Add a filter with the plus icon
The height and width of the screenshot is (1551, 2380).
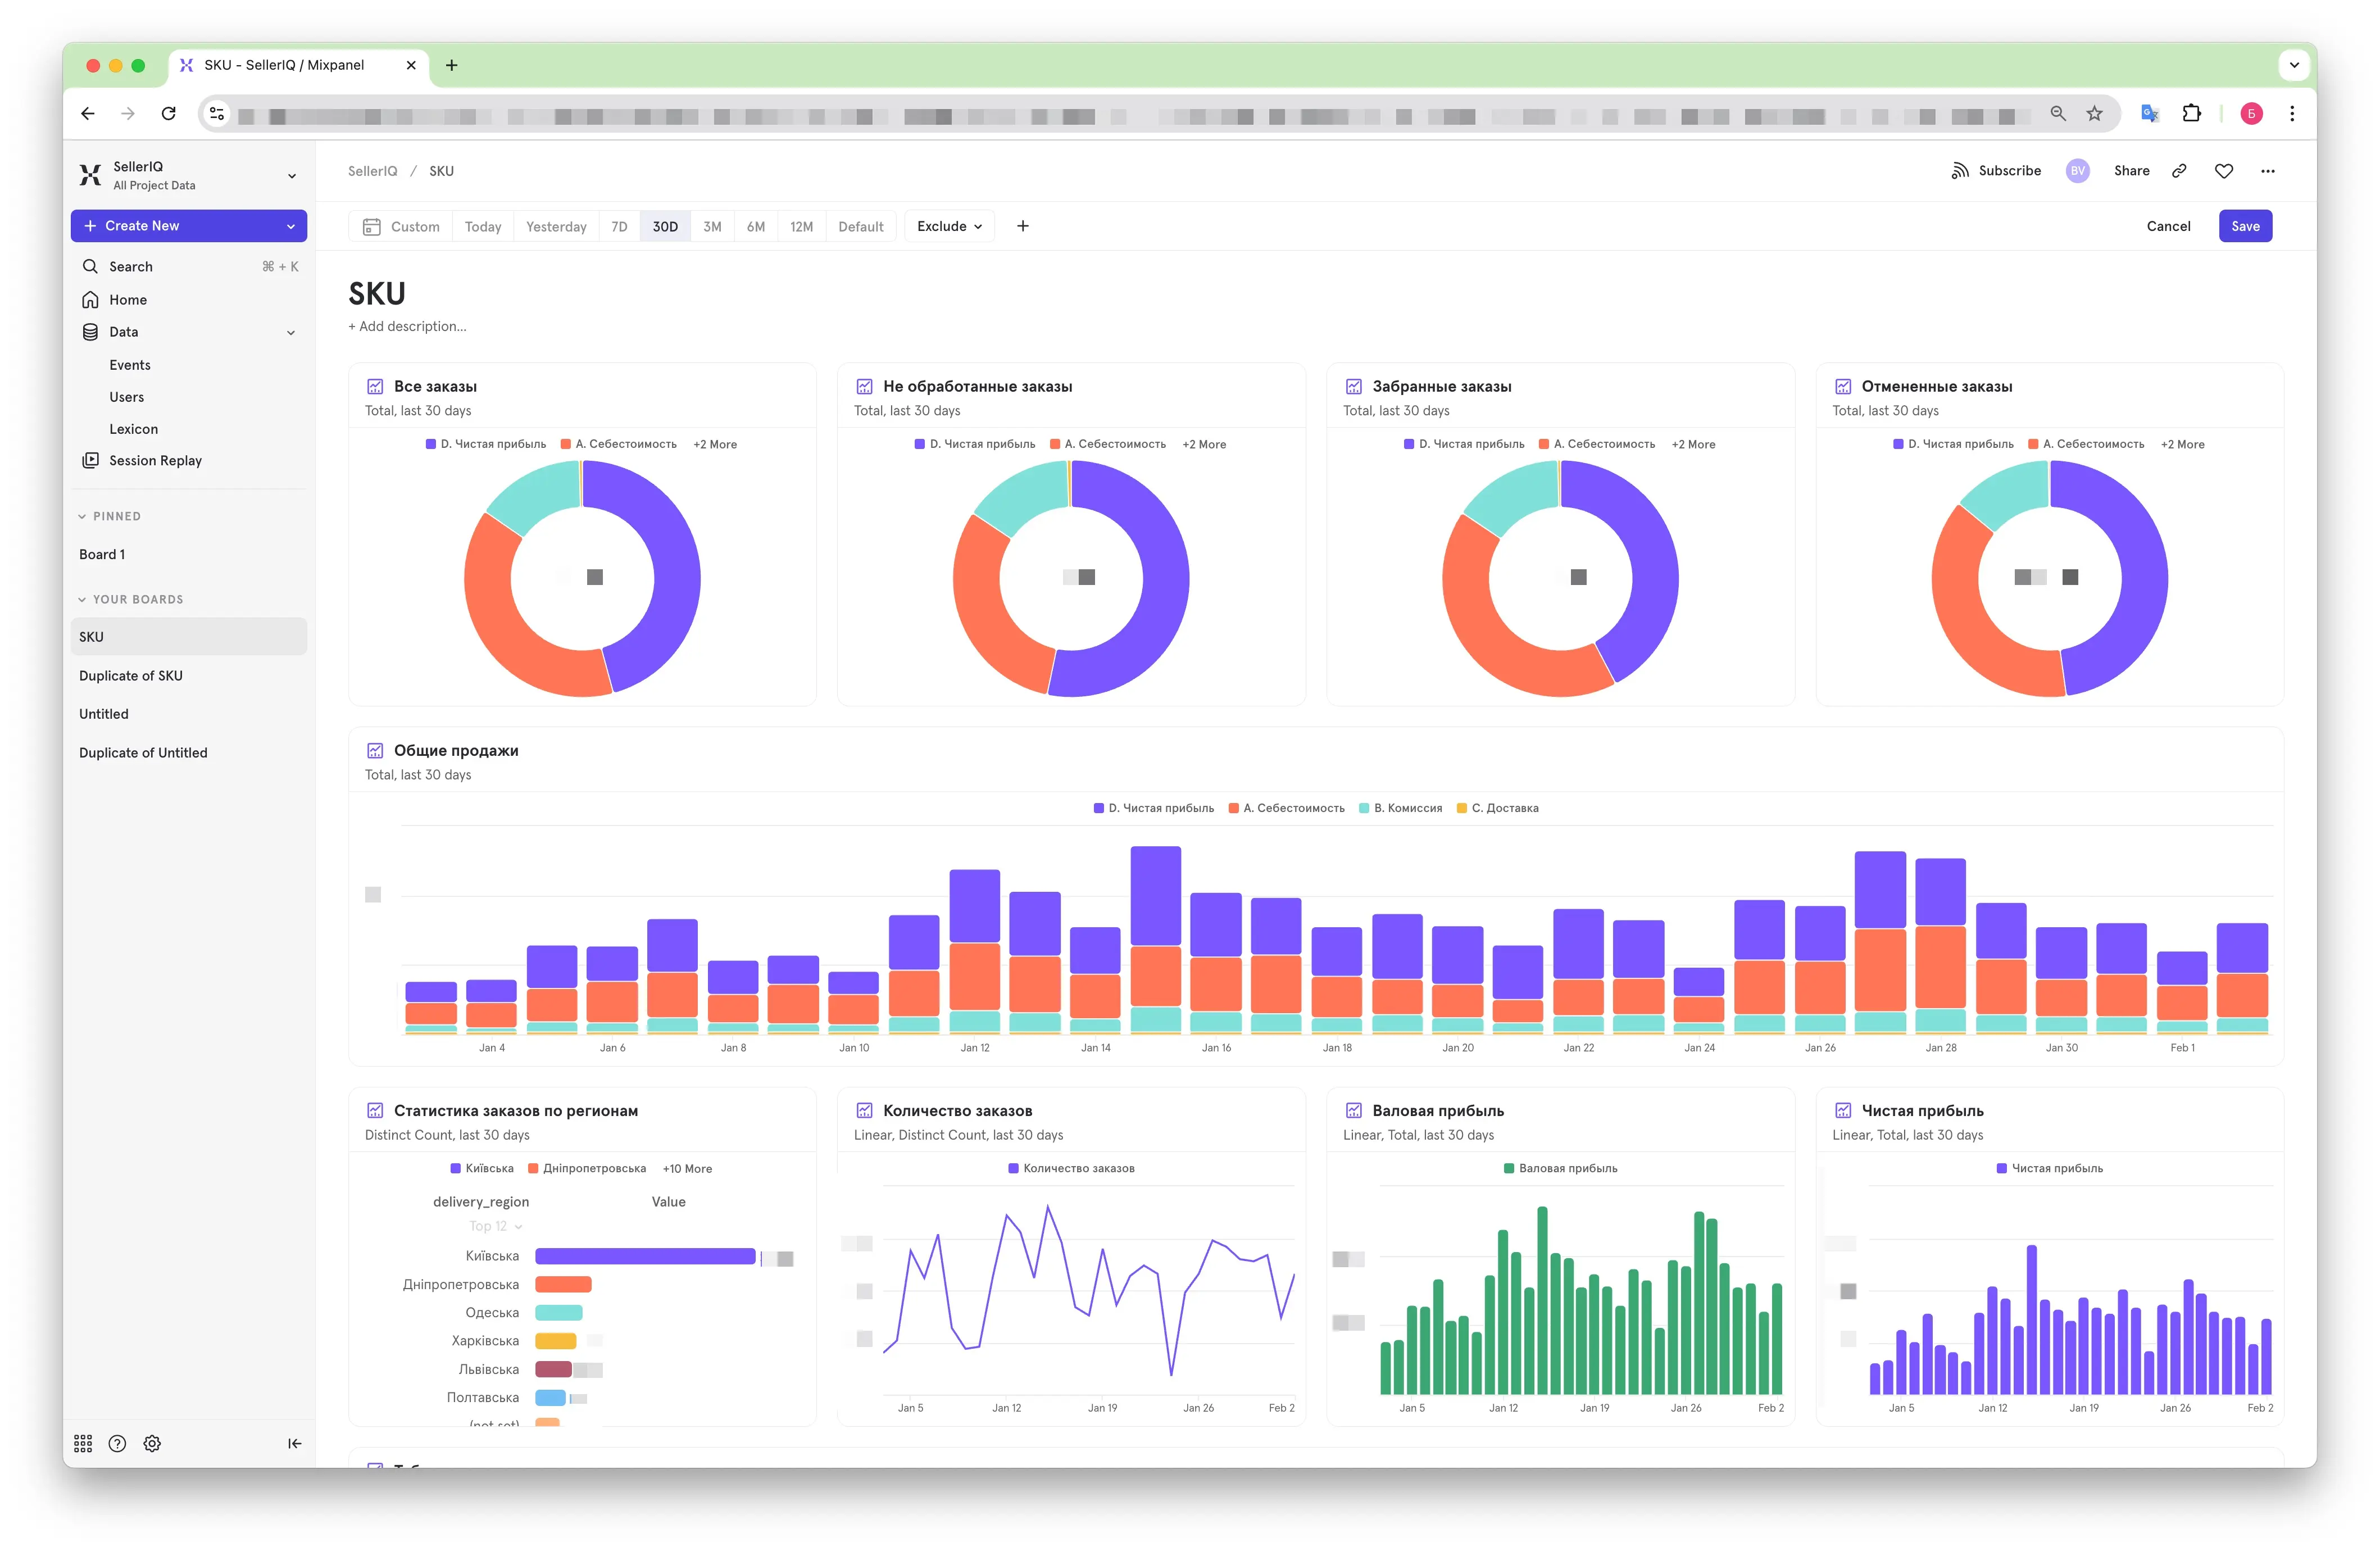(x=1023, y=226)
